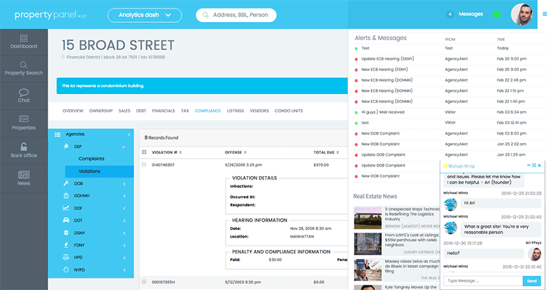Toggle expand-all box in table header

tap(144, 152)
